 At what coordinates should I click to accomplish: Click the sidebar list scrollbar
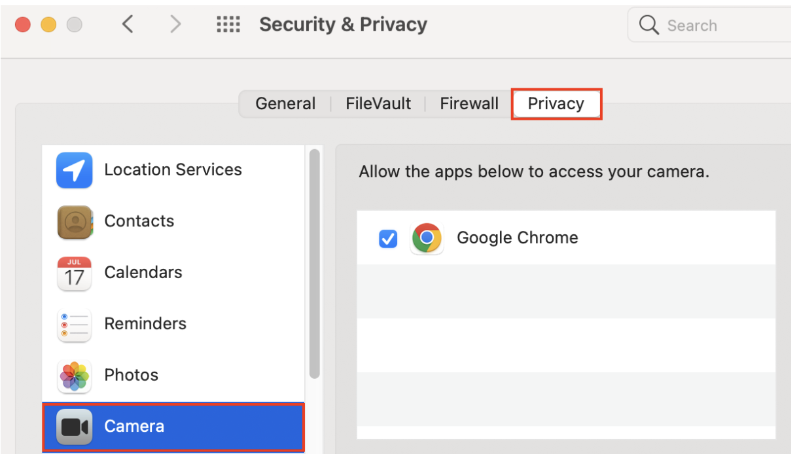point(314,262)
